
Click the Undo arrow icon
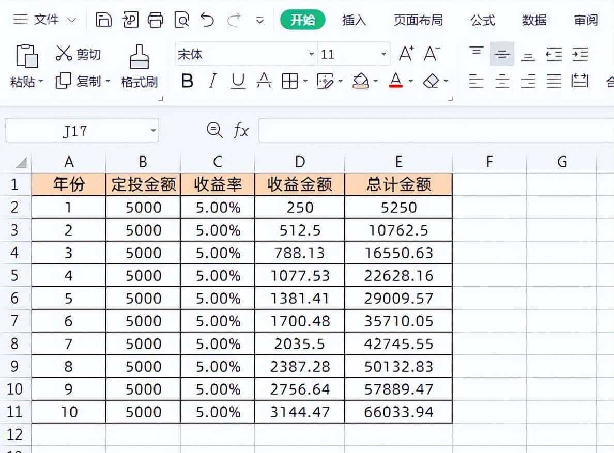(x=209, y=20)
